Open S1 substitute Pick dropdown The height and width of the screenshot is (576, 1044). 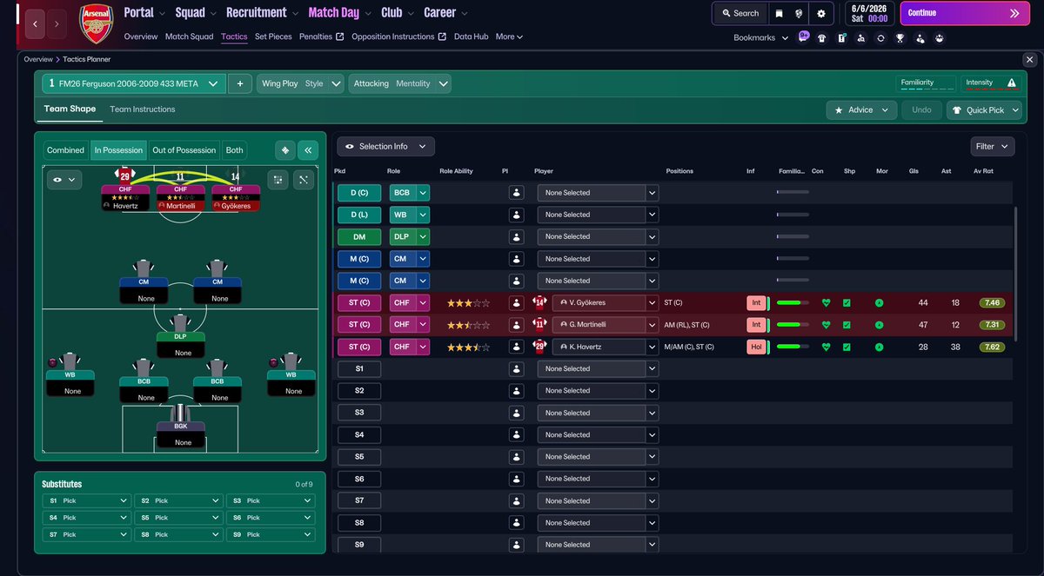coord(87,500)
